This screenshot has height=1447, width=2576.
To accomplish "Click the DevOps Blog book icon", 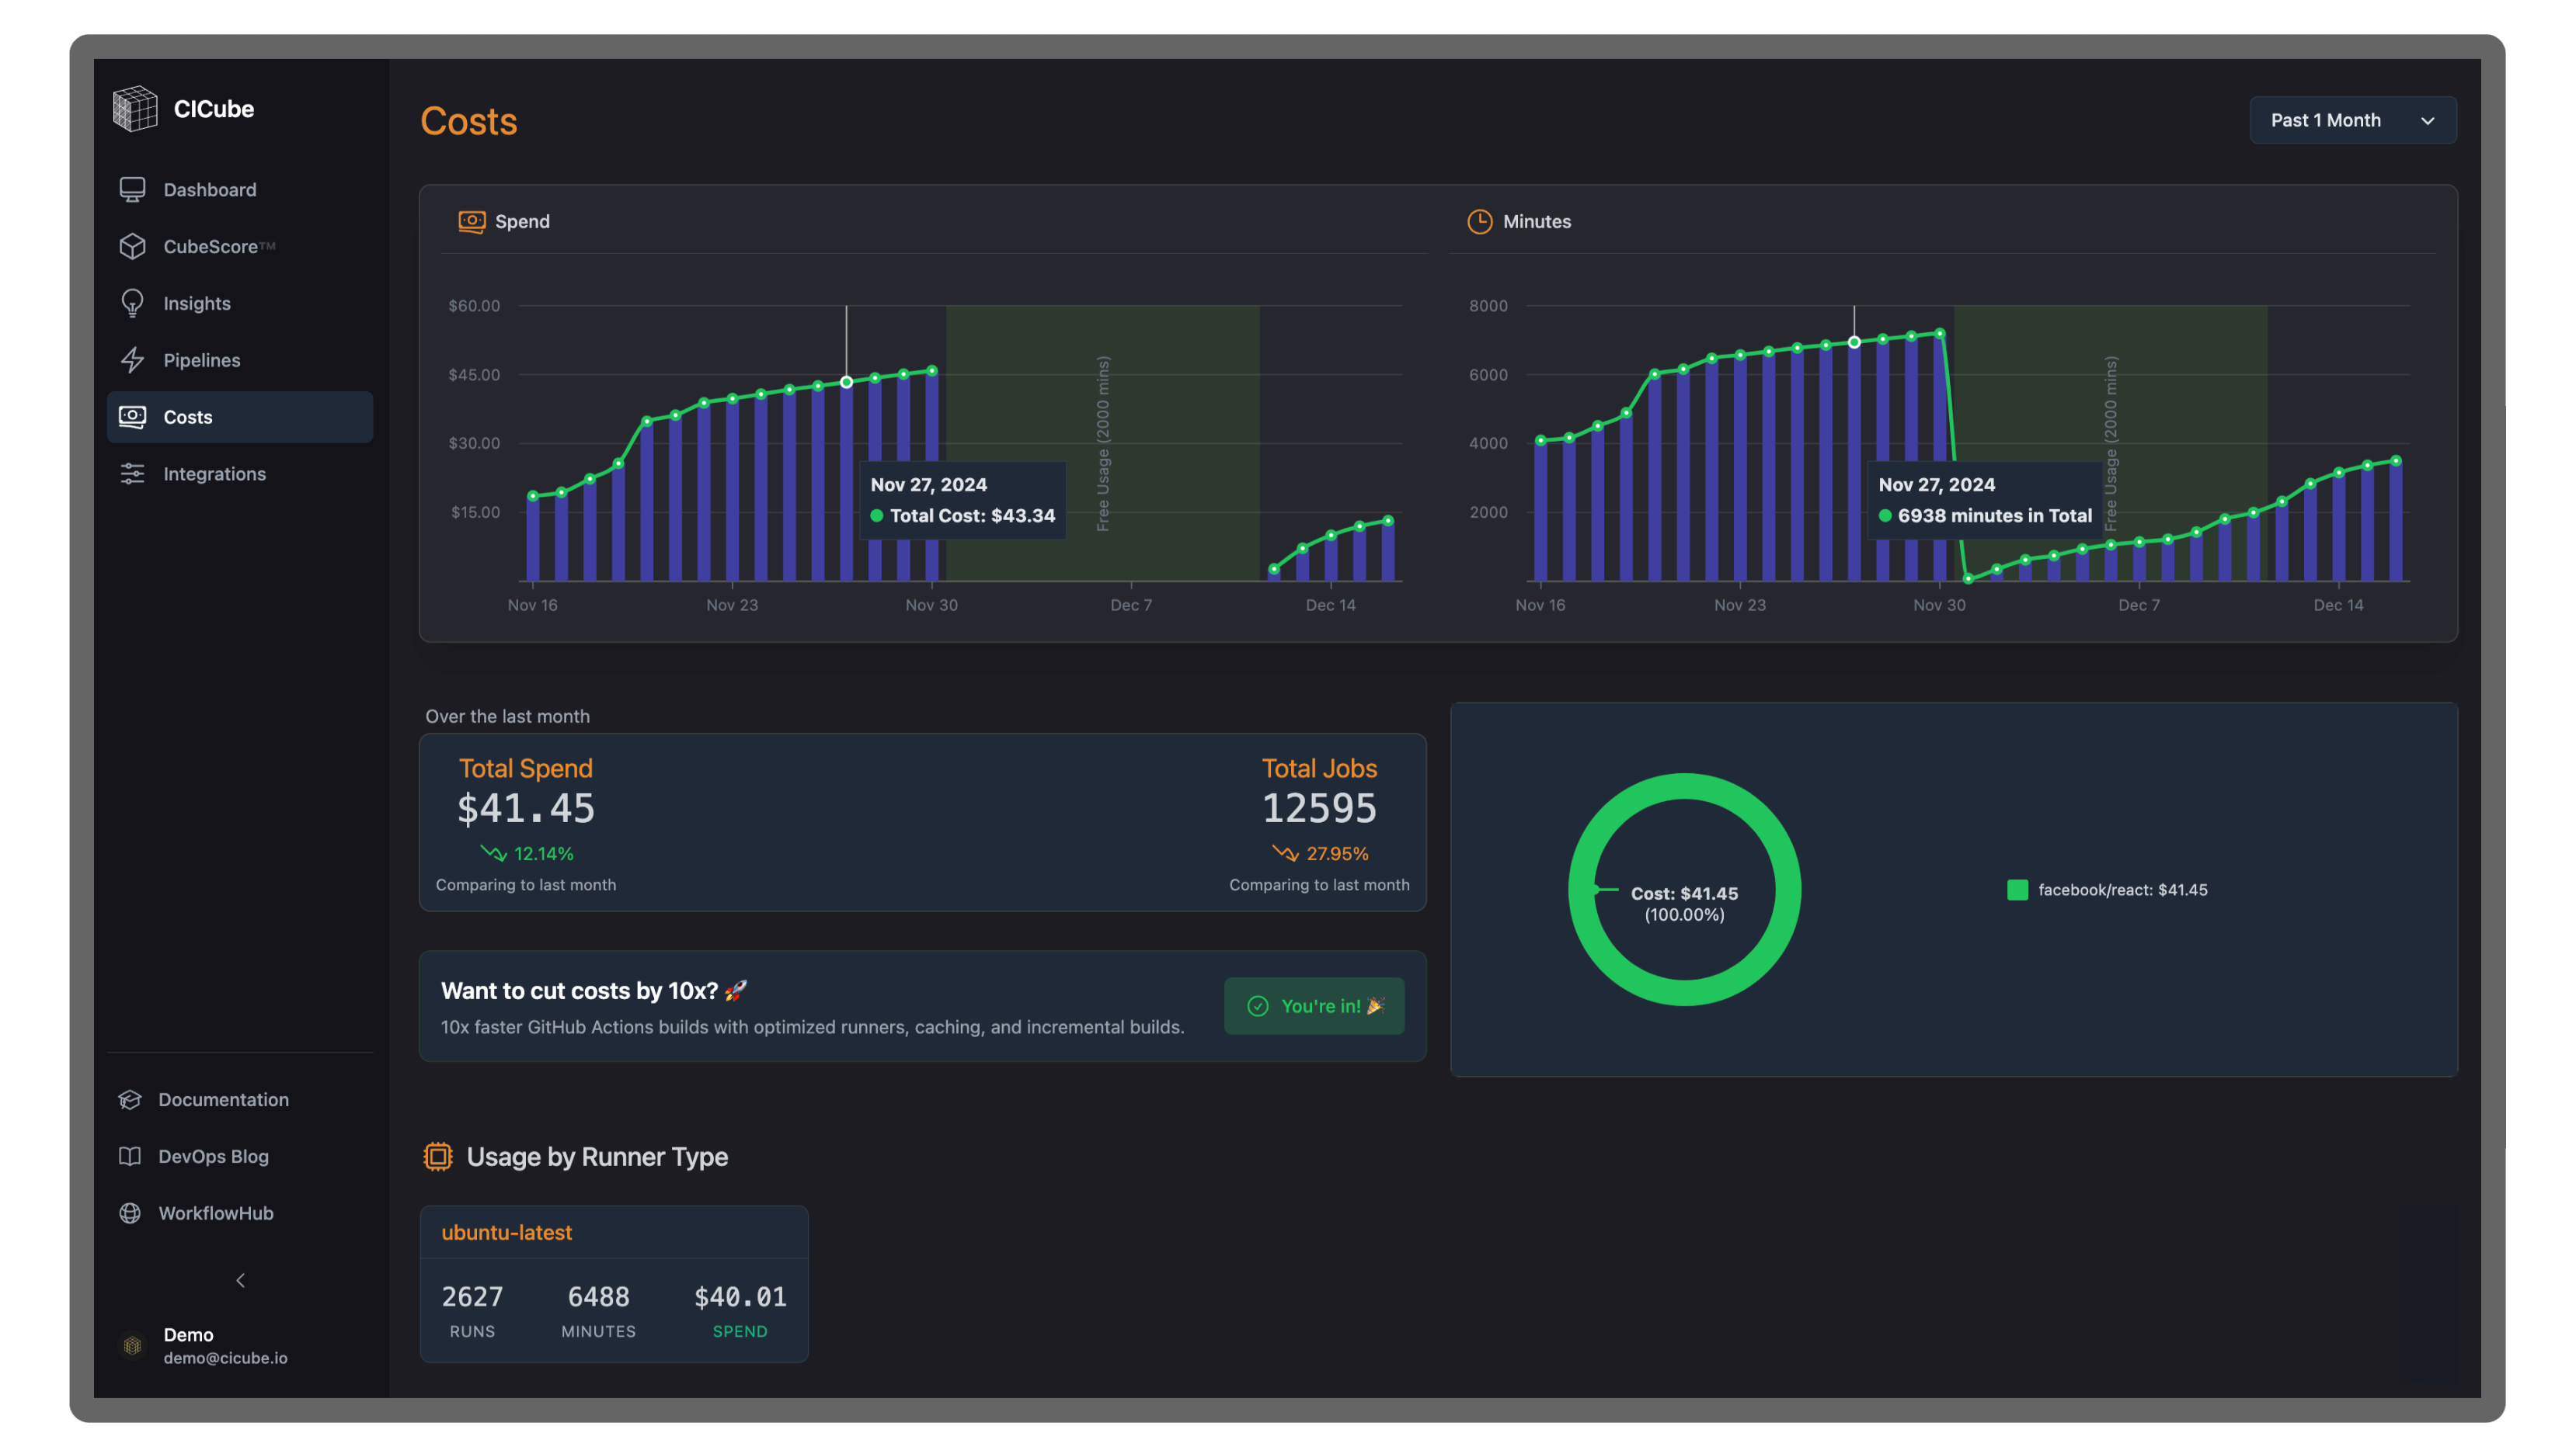I will pyautogui.click(x=130, y=1156).
